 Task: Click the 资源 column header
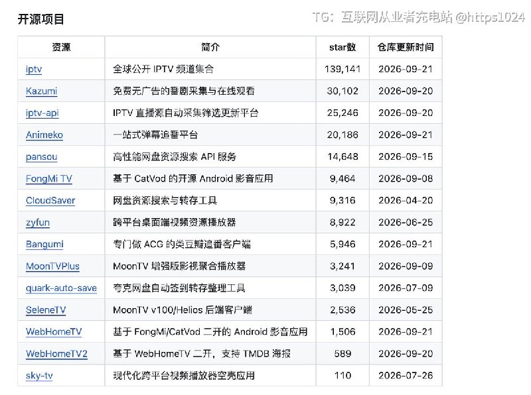[x=61, y=47]
